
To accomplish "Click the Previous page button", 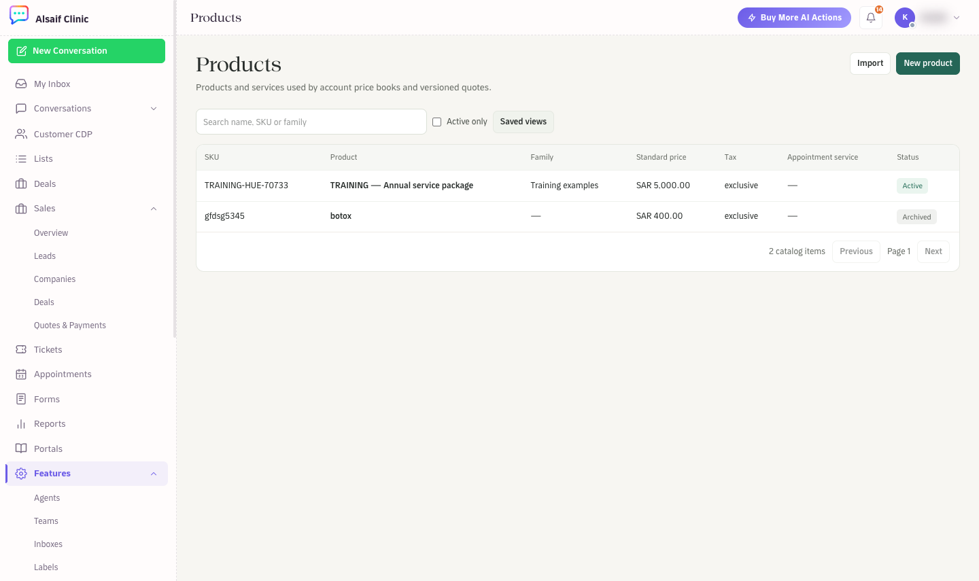I will pos(856,251).
